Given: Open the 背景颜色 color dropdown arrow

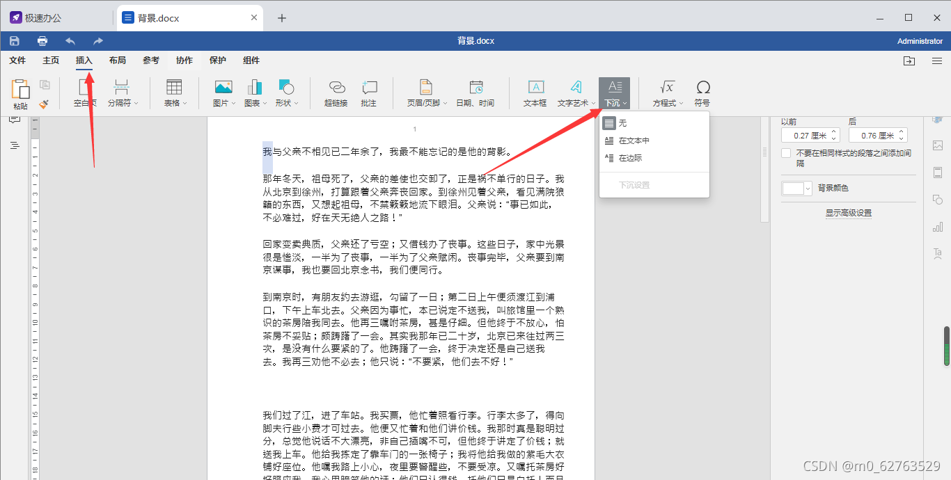Looking at the screenshot, I should click(x=808, y=187).
